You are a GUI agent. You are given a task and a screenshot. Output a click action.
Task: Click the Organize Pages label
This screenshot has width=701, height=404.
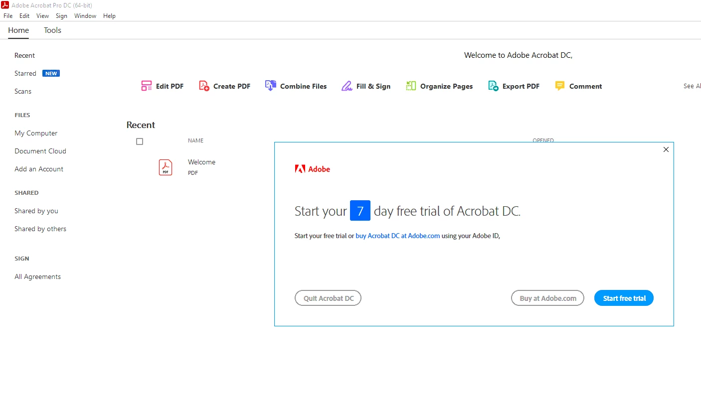tap(446, 86)
